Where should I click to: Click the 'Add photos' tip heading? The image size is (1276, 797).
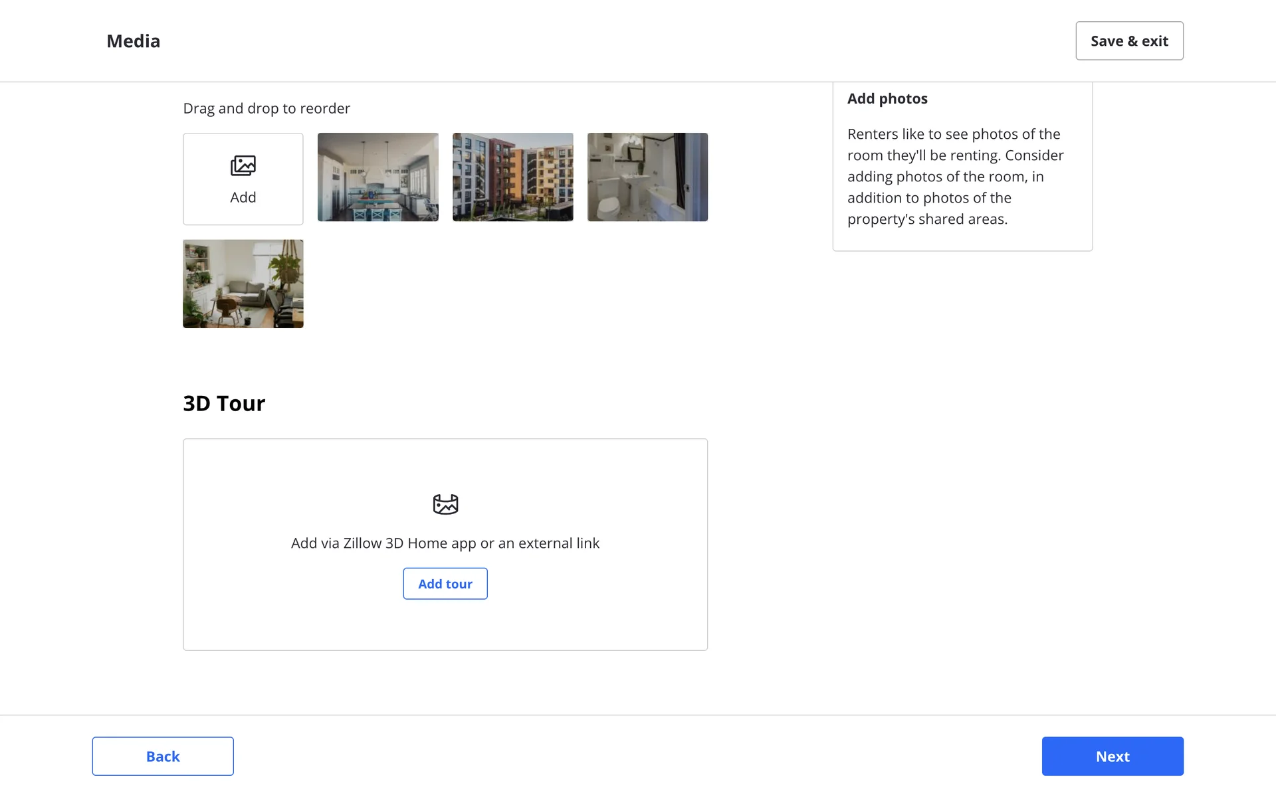887,98
